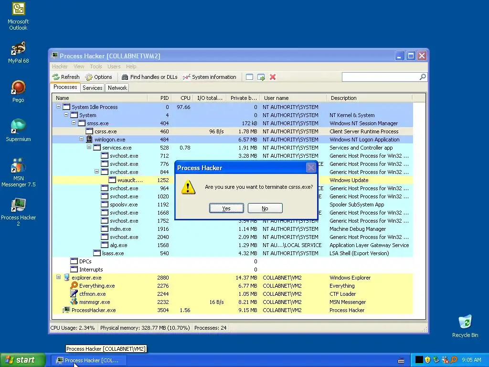Click the black square tray icon

pyautogui.click(x=419, y=360)
